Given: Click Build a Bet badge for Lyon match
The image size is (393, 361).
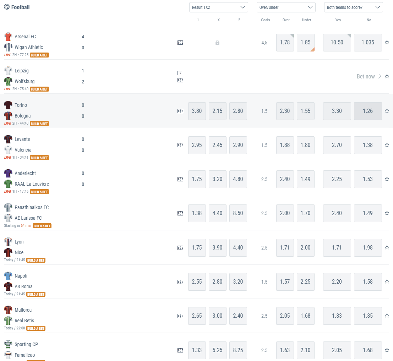Looking at the screenshot, I should point(36,260).
